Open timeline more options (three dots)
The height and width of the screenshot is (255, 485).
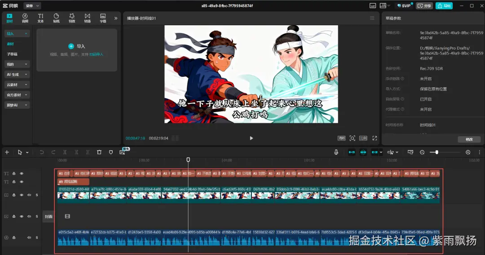[x=480, y=152]
